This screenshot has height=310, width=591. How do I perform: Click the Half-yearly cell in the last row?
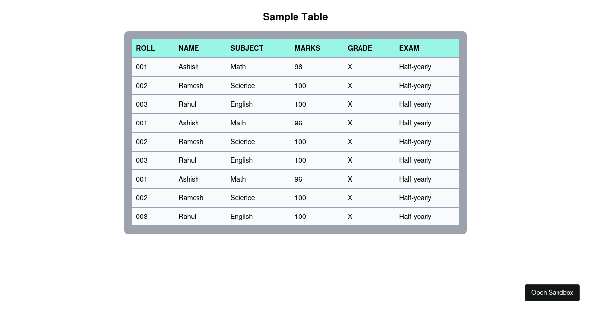[415, 217]
